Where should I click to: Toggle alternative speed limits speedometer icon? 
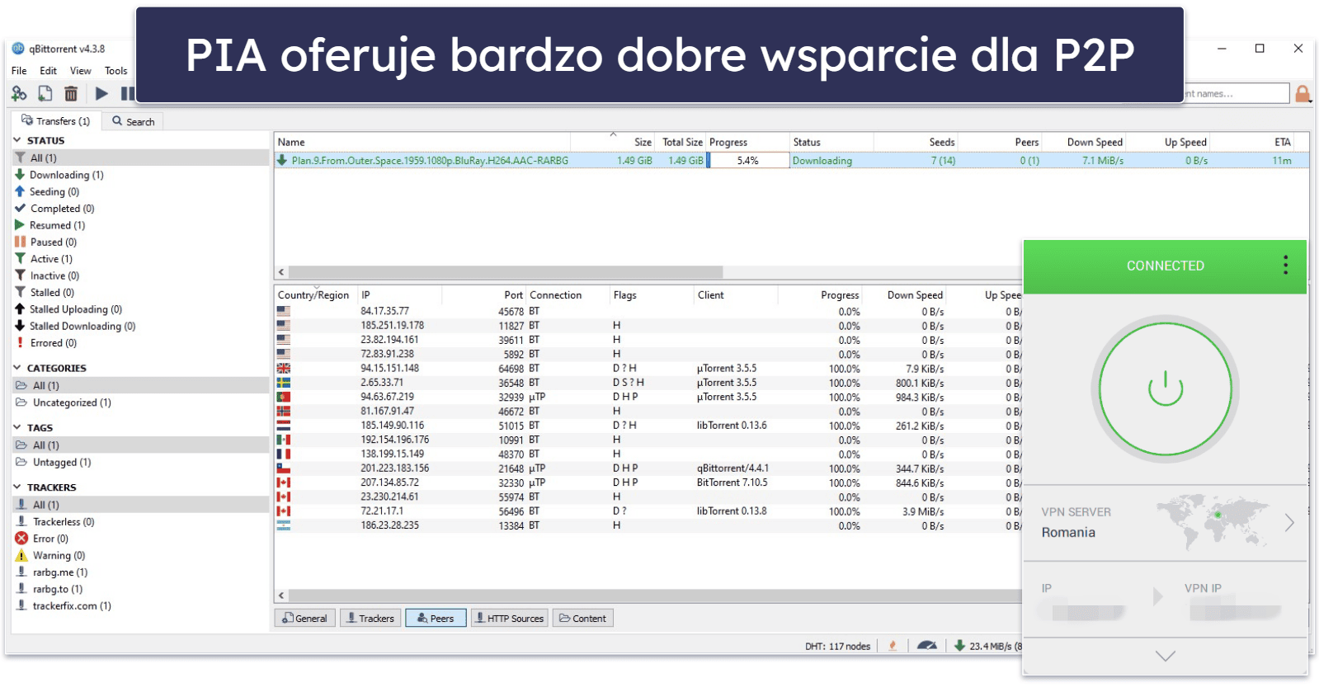tap(927, 646)
